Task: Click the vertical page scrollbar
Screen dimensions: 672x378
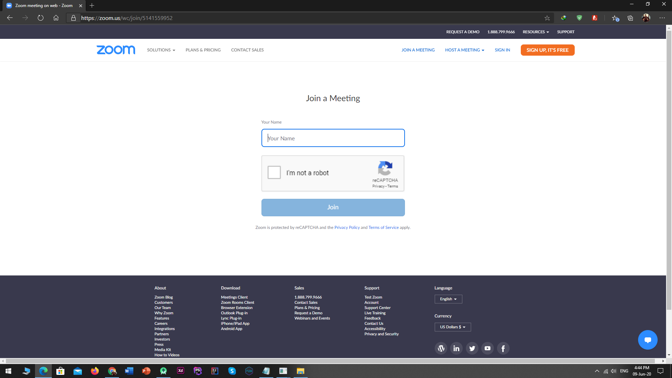Action: [669, 171]
